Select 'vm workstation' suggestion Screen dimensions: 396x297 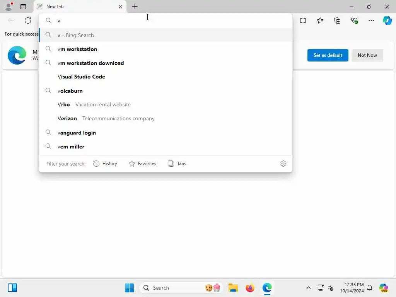pos(166,49)
